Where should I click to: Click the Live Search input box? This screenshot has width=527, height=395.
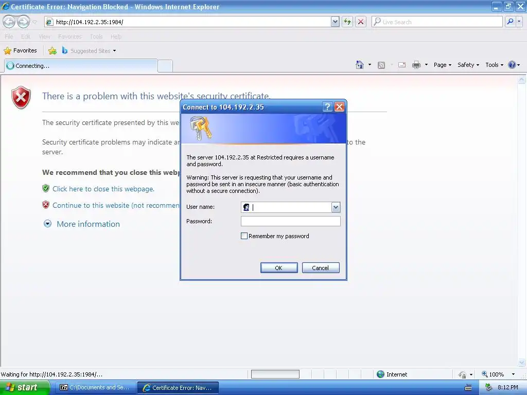[x=437, y=22]
